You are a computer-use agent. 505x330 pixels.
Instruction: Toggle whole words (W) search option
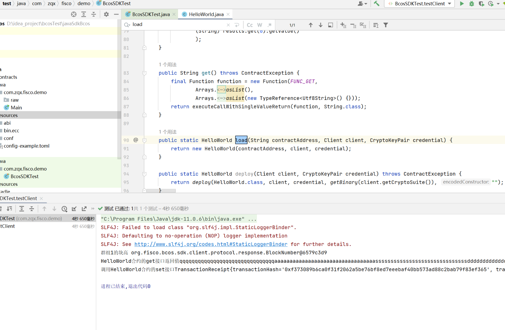pyautogui.click(x=260, y=25)
